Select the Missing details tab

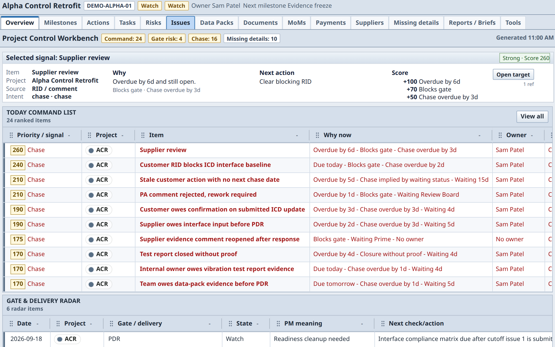click(416, 23)
